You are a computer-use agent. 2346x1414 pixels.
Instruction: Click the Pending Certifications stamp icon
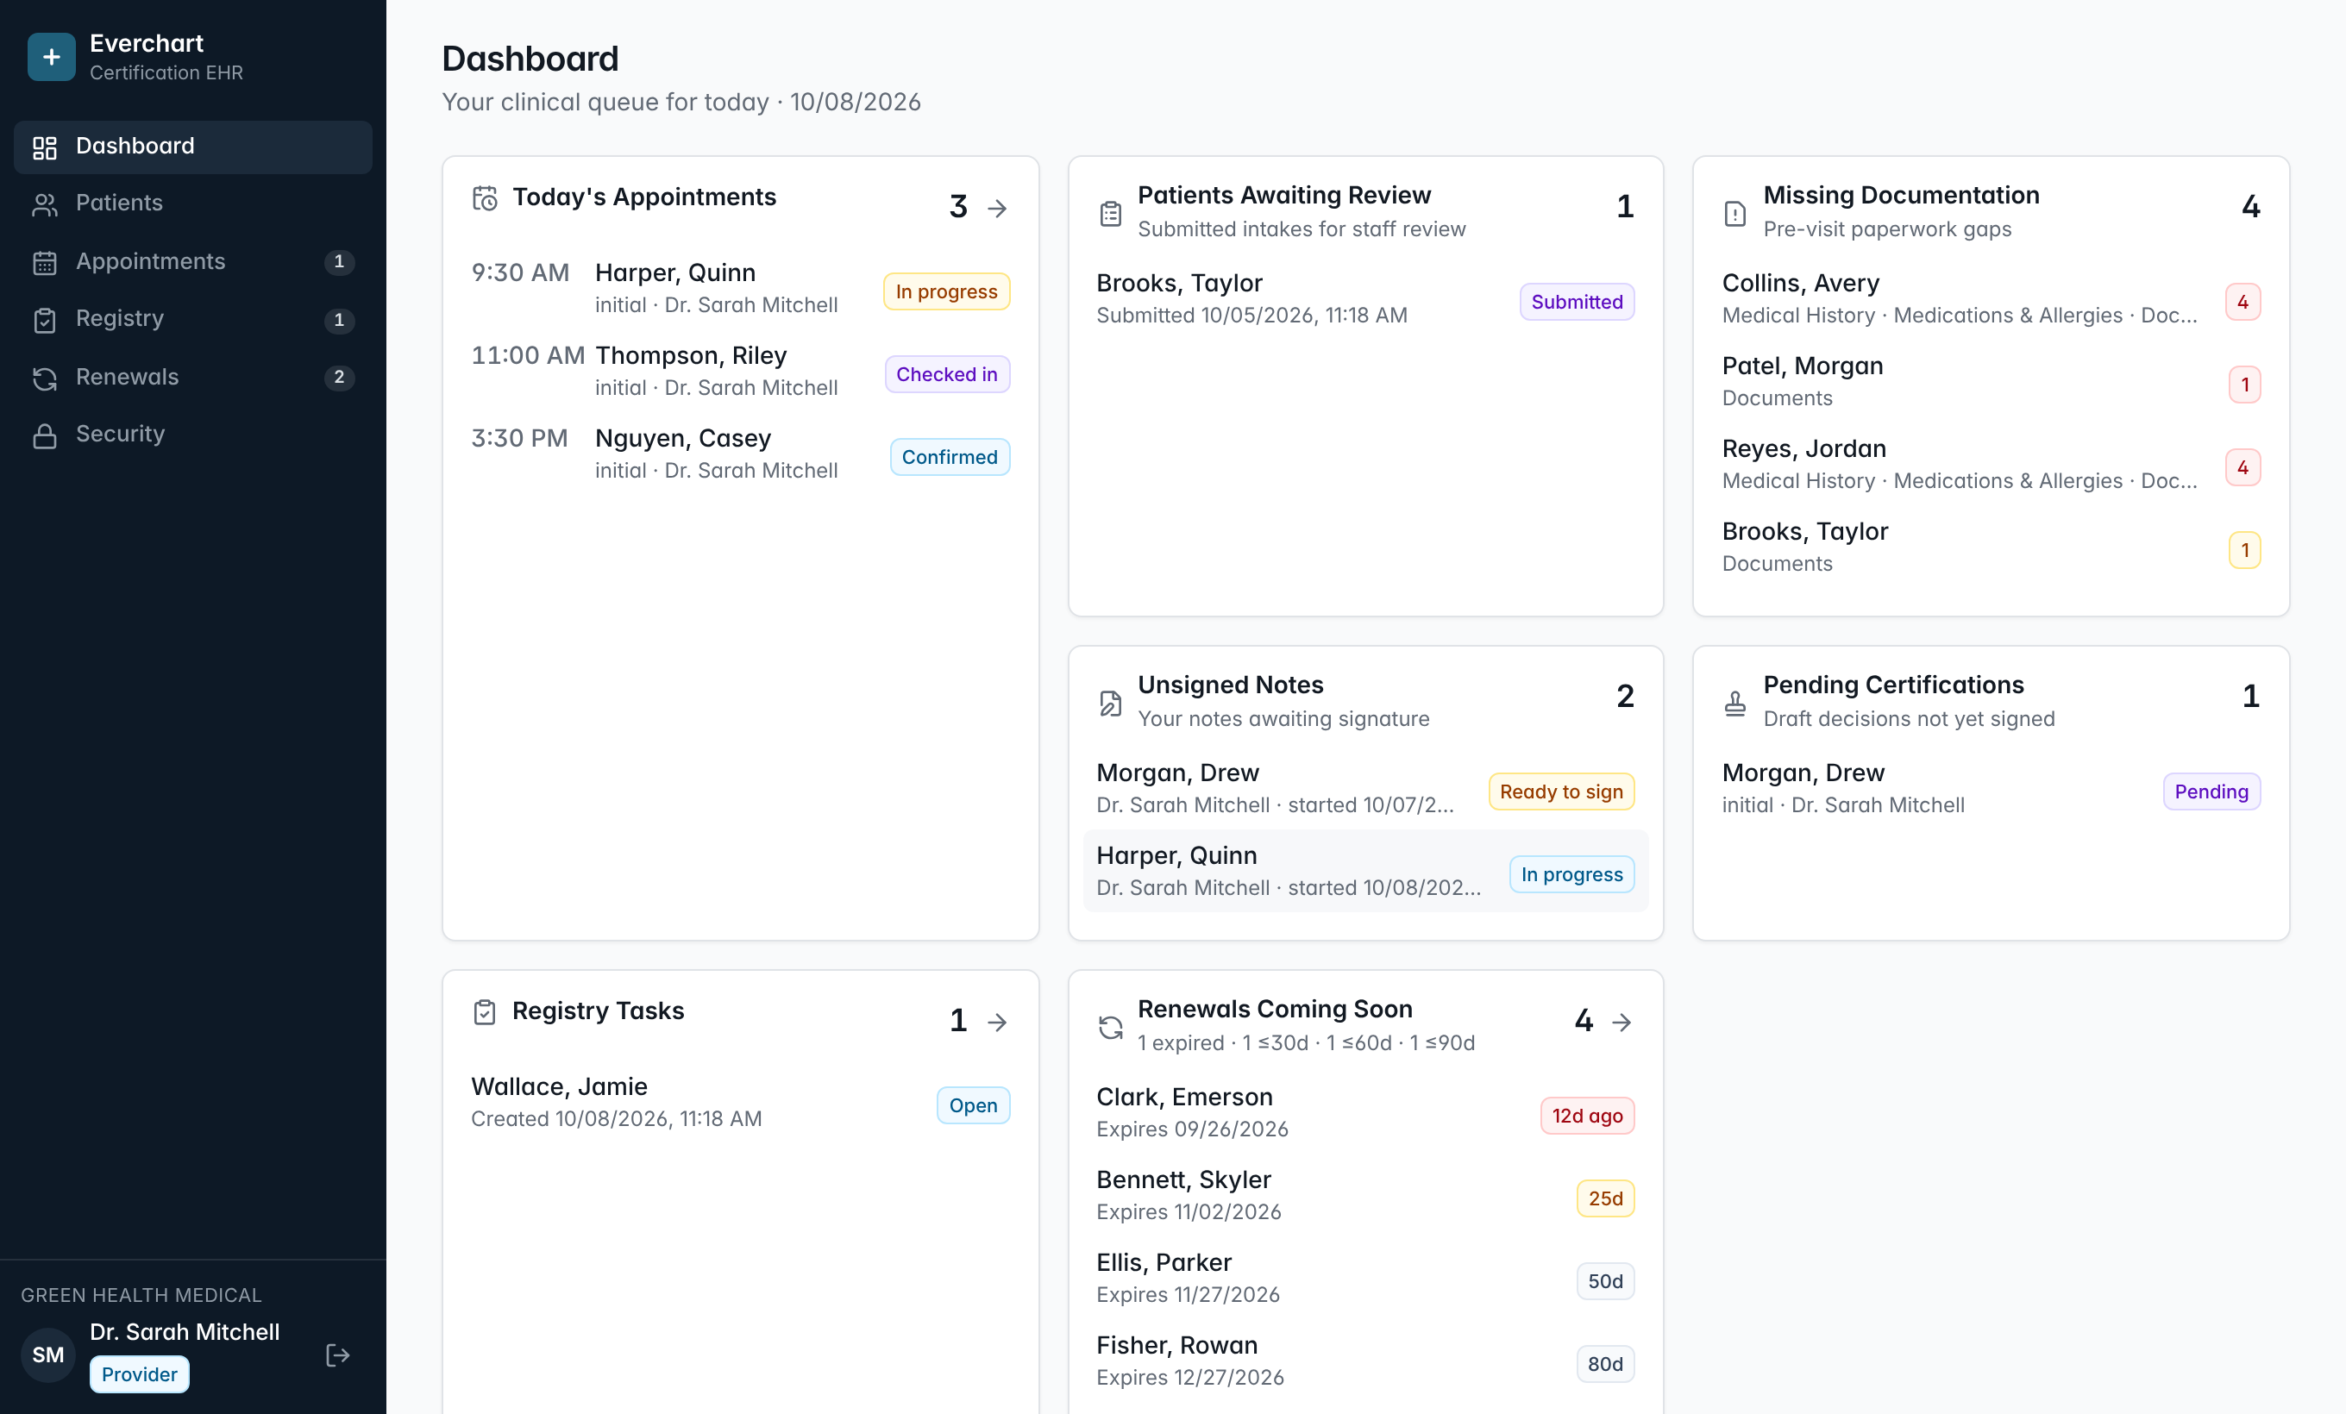[1734, 704]
